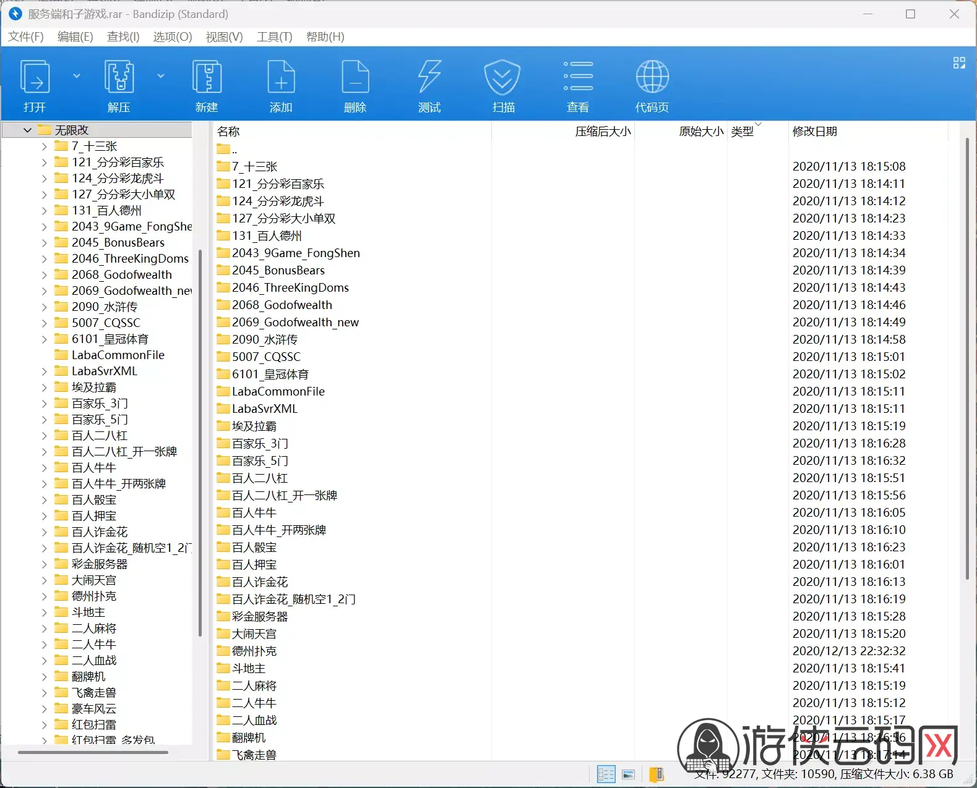The height and width of the screenshot is (788, 977).
Task: Expand the 5007_CQSSC tree node
Action: click(x=44, y=323)
